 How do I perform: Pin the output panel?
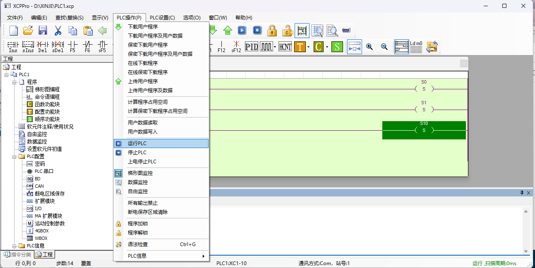click(x=522, y=193)
